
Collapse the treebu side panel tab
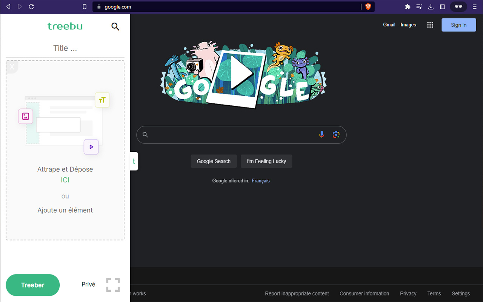[x=134, y=161]
